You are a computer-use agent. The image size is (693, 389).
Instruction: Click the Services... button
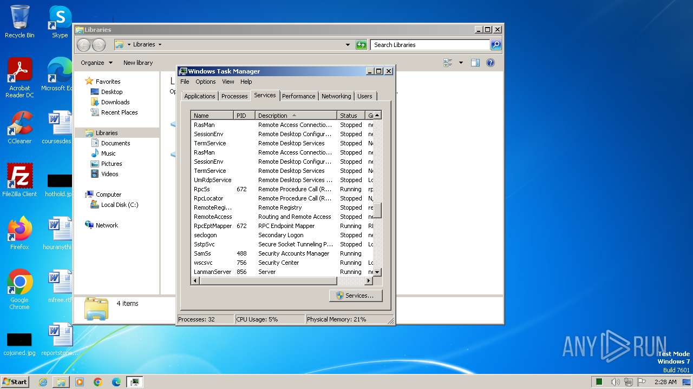(355, 296)
